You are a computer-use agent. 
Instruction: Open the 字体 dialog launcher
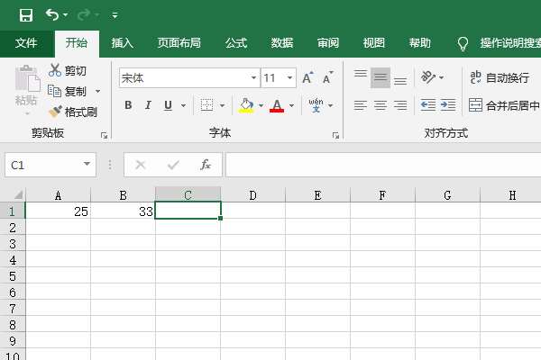click(335, 135)
